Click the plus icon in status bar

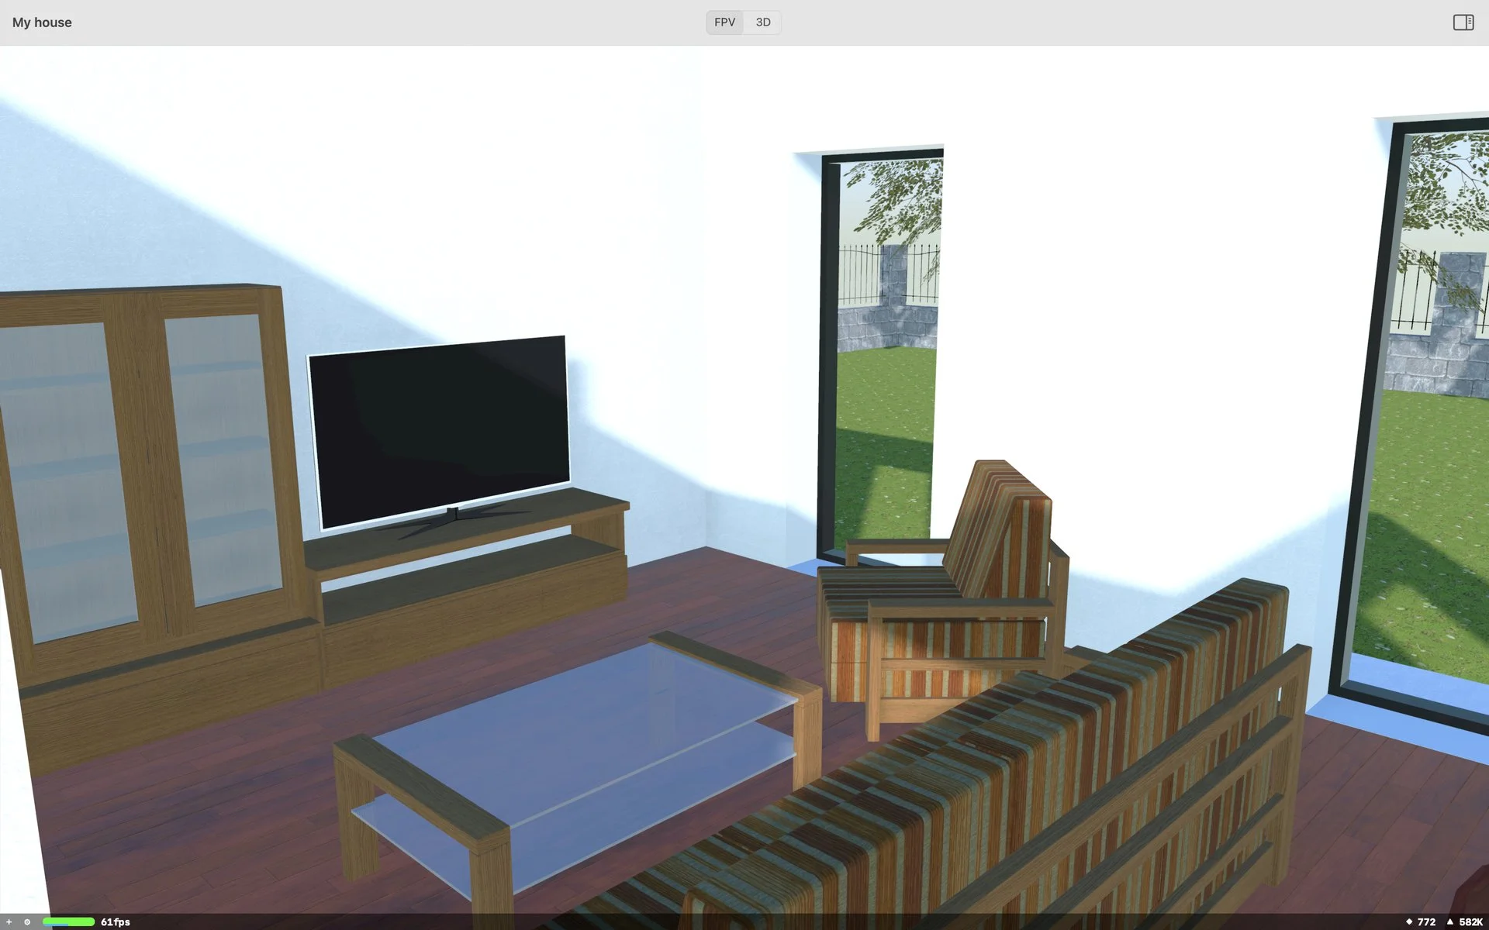[9, 921]
